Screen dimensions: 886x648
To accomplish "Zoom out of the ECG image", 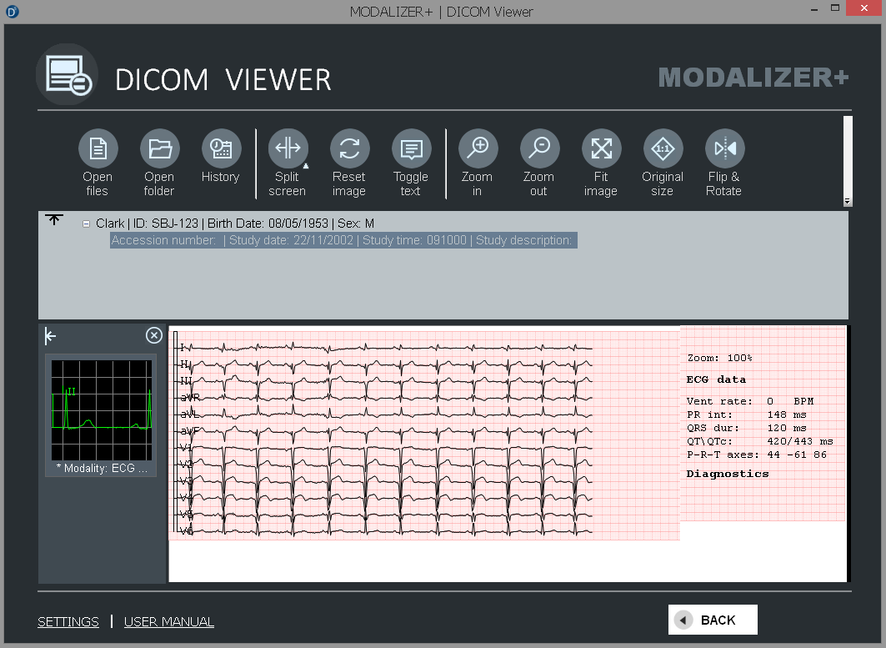I will (x=539, y=149).
